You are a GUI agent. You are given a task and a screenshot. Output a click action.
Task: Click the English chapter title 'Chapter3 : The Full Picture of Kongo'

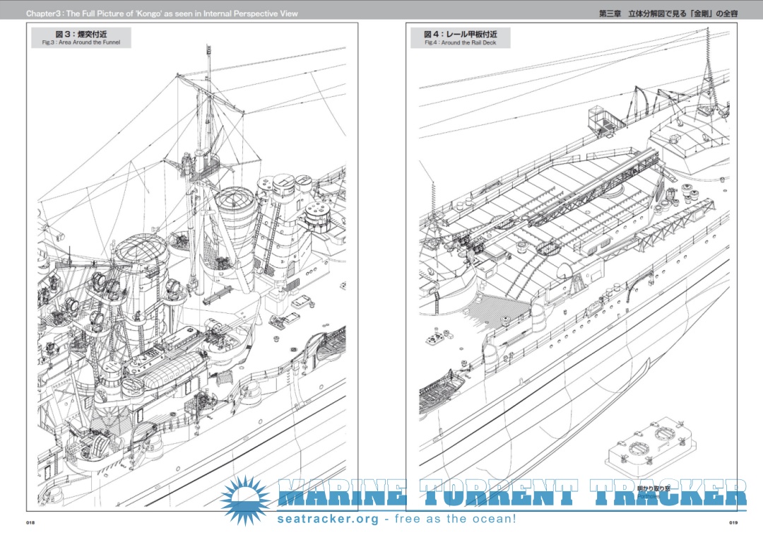click(x=162, y=13)
